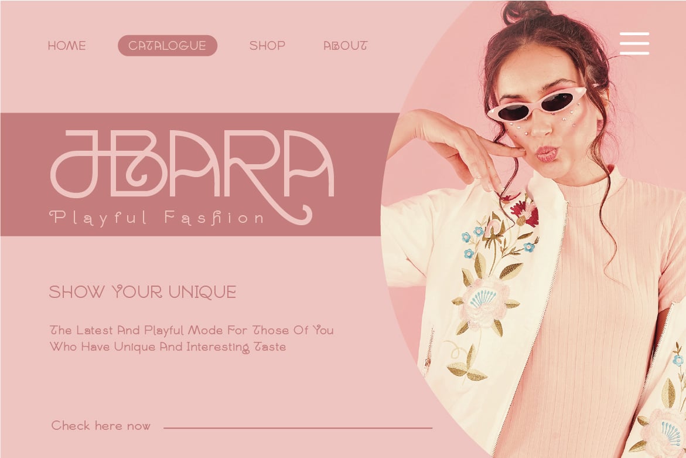Viewport: 686px width, 458px height.
Task: Open the SHOP navigation link
Action: click(267, 46)
